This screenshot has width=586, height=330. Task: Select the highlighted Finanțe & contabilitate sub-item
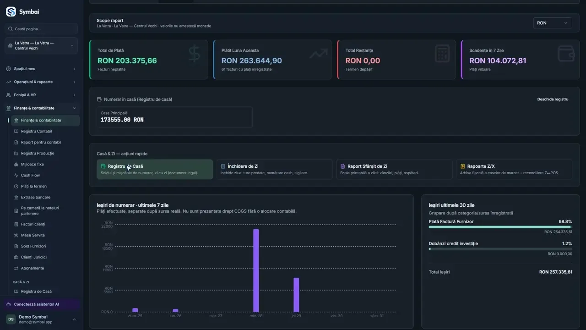[x=45, y=121]
